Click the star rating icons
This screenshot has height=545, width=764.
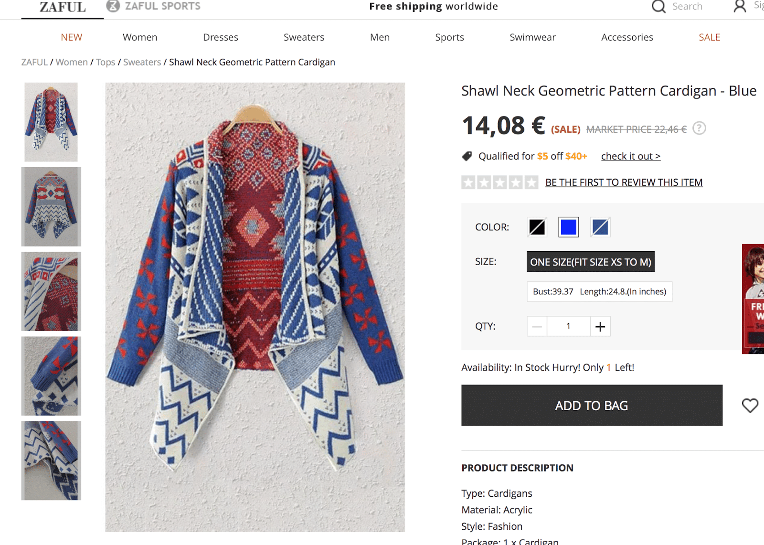(499, 182)
